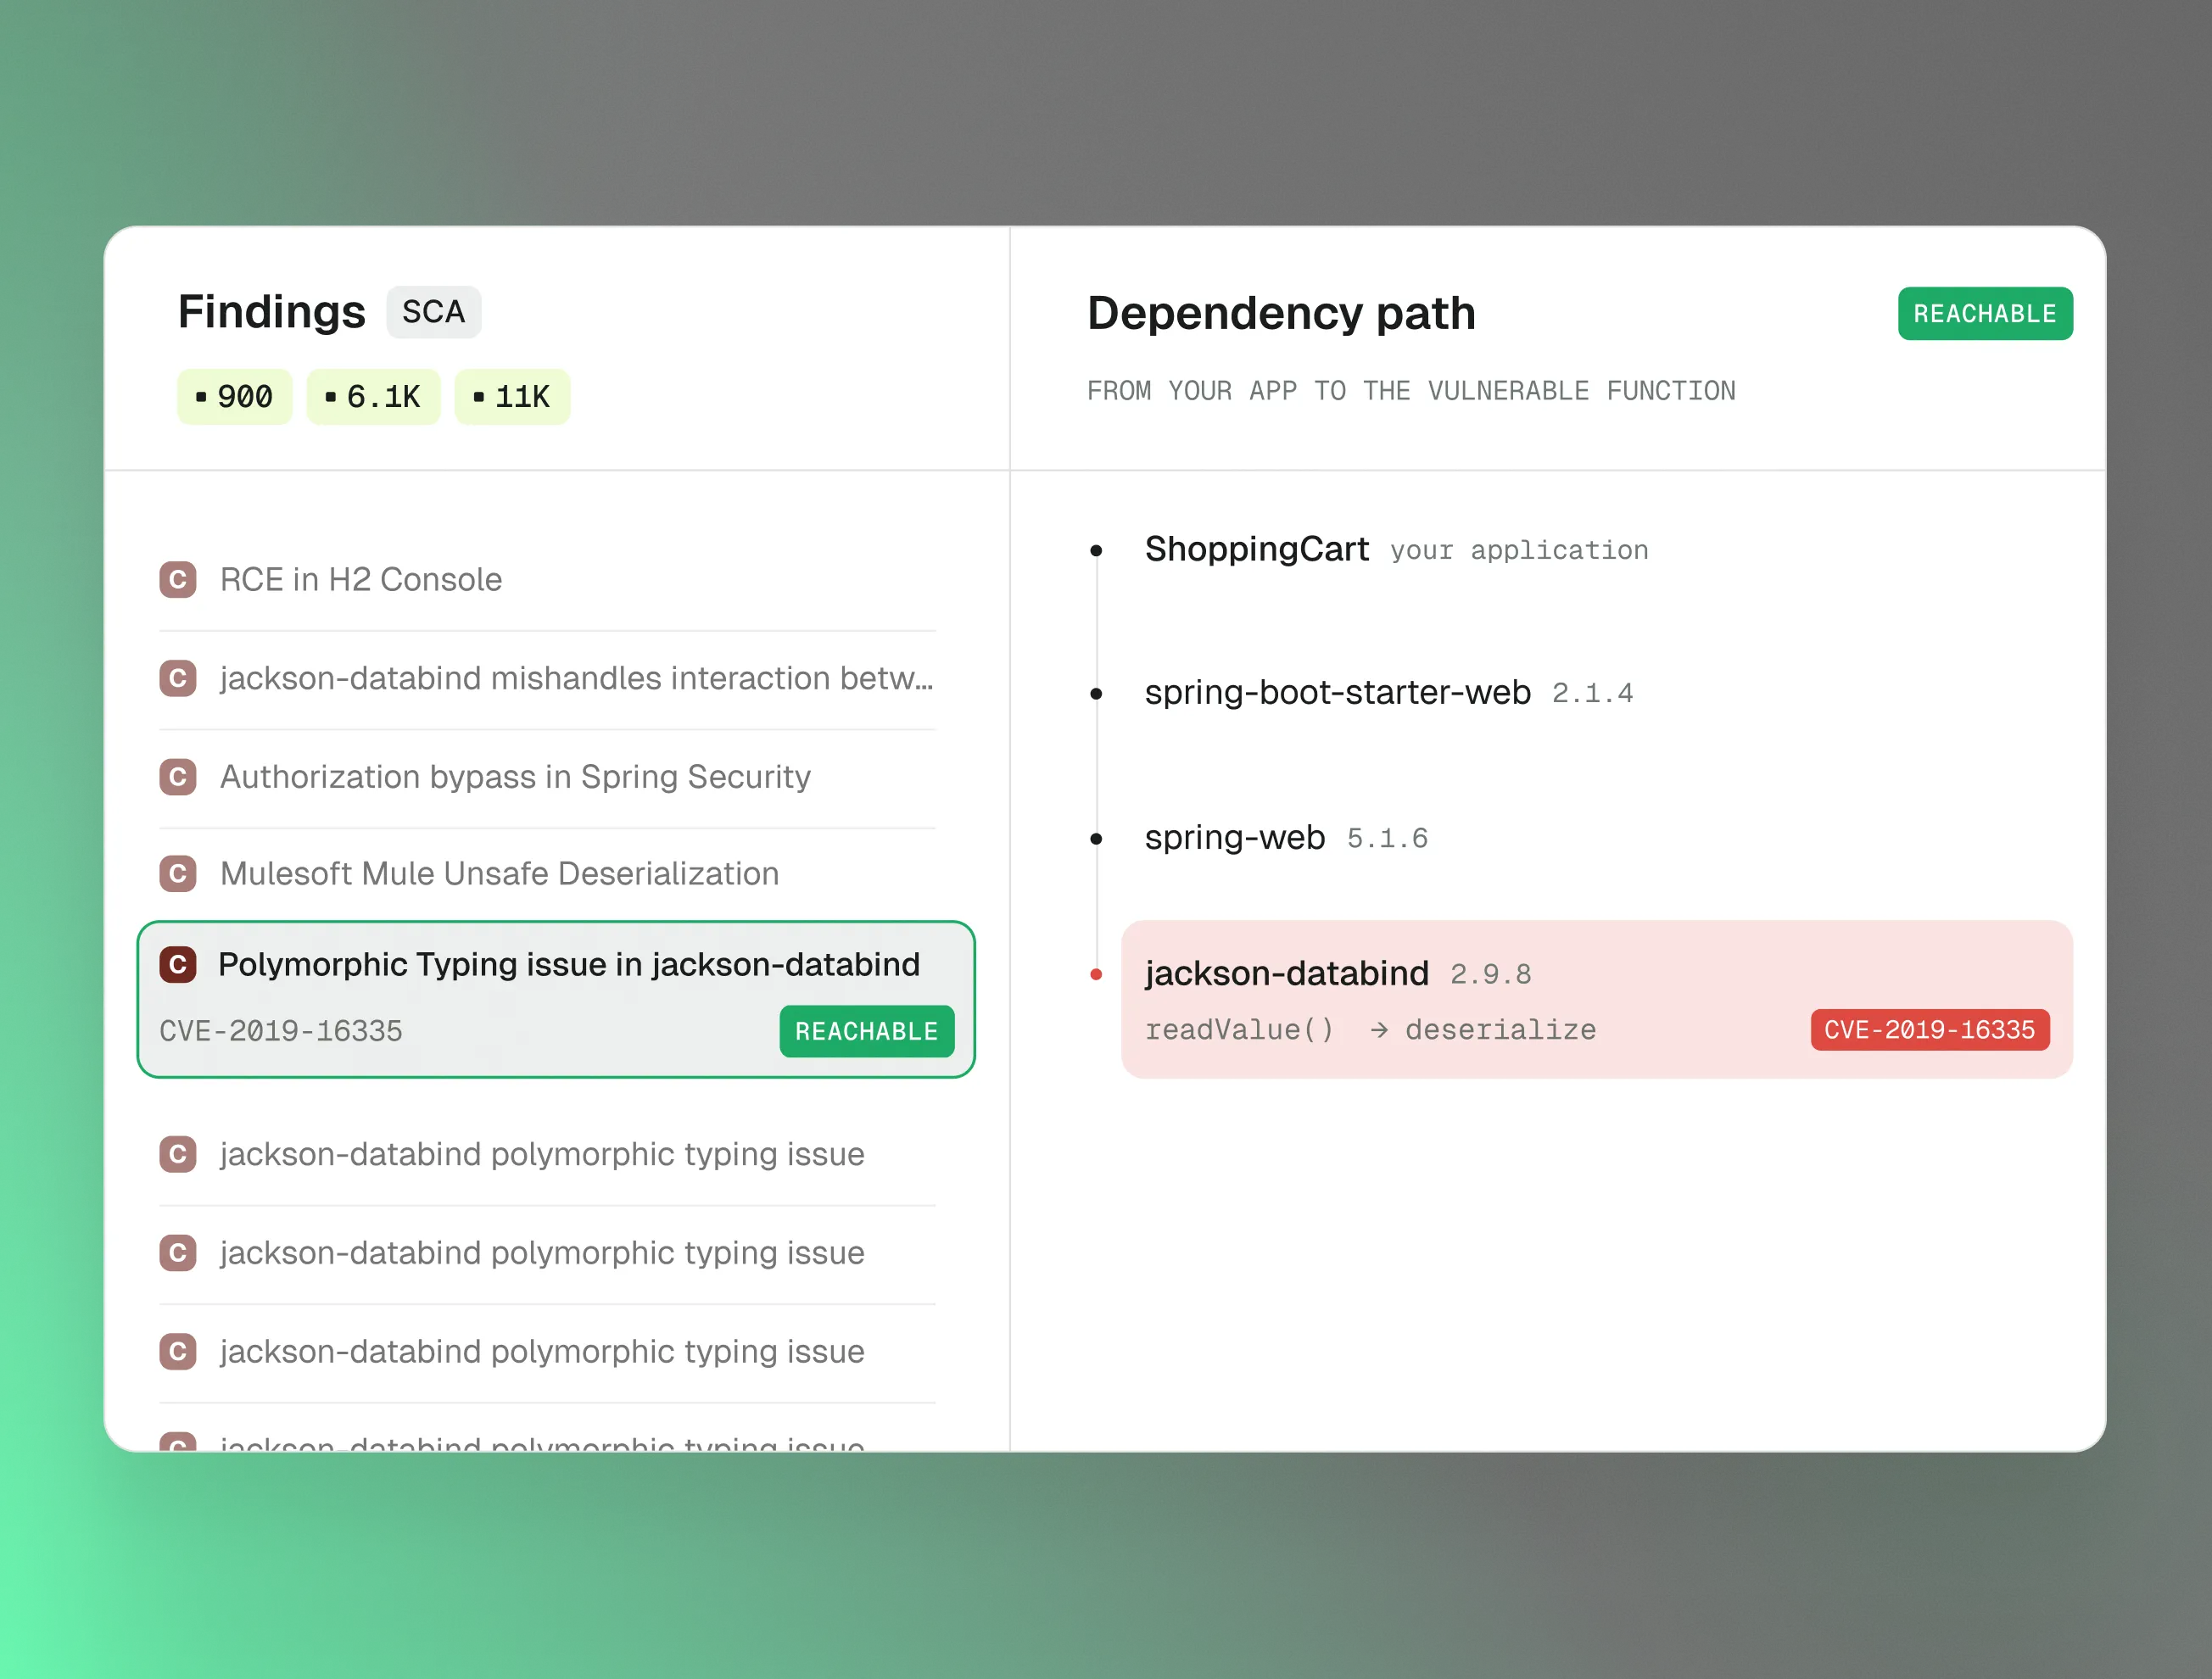Open the jackson-databind mishandles interaction finding
This screenshot has height=1679, width=2212.
547,678
